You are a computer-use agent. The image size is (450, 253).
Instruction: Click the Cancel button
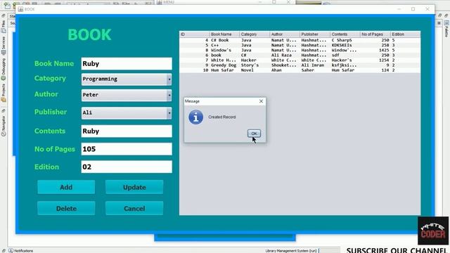[134, 208]
